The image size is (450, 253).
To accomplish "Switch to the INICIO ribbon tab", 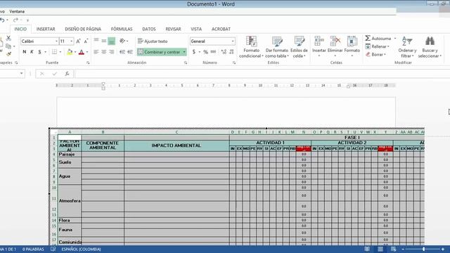I will point(20,29).
